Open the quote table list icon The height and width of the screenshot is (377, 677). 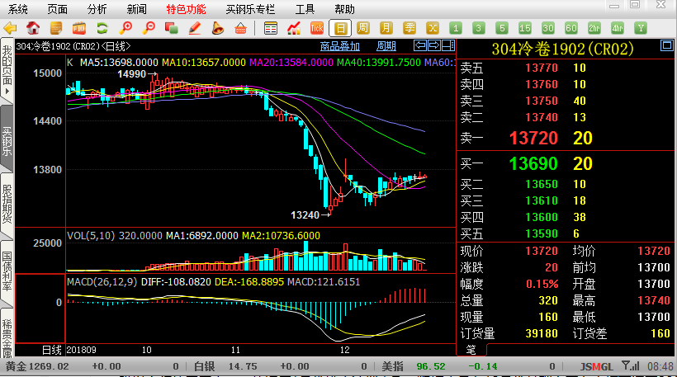coord(271,29)
